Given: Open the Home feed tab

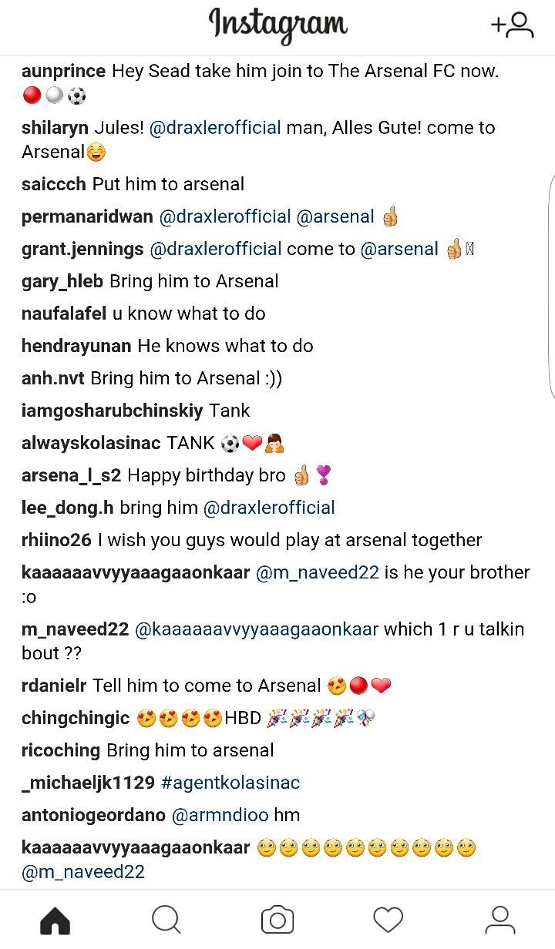Looking at the screenshot, I should click(55, 920).
